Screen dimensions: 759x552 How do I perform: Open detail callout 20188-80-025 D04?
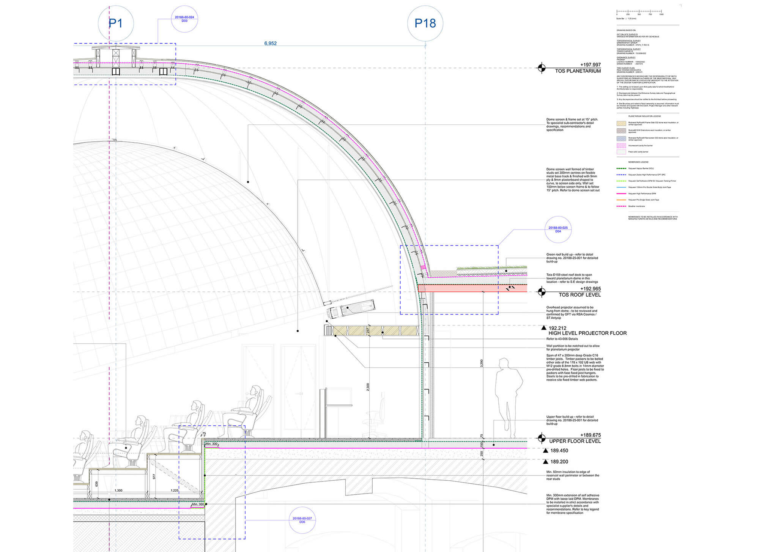click(558, 230)
